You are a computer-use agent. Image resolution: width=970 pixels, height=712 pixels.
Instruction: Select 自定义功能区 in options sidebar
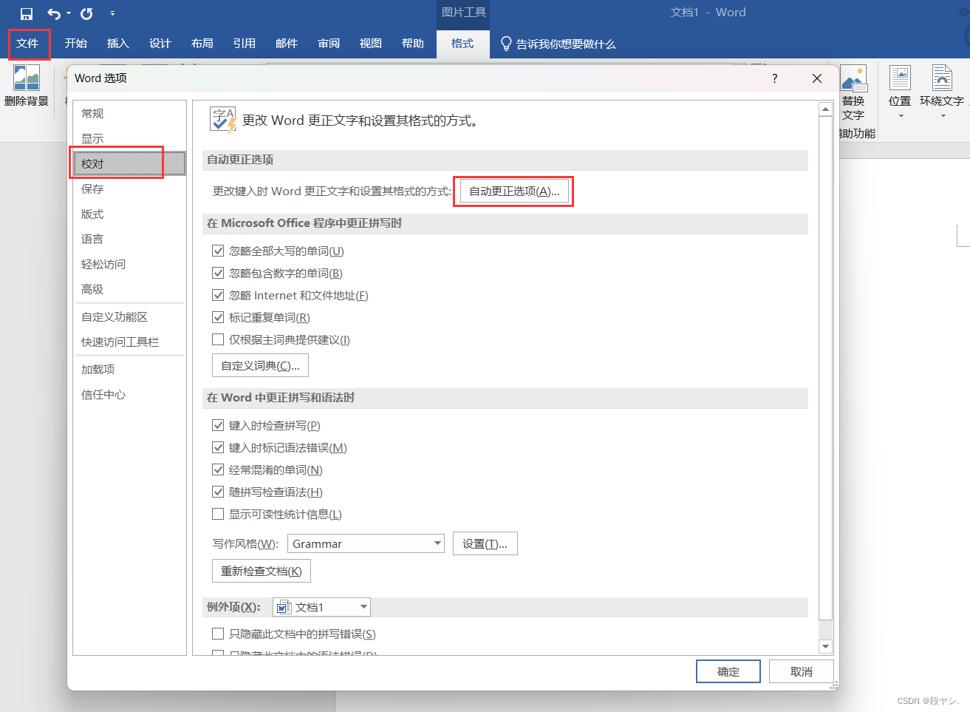click(x=129, y=317)
